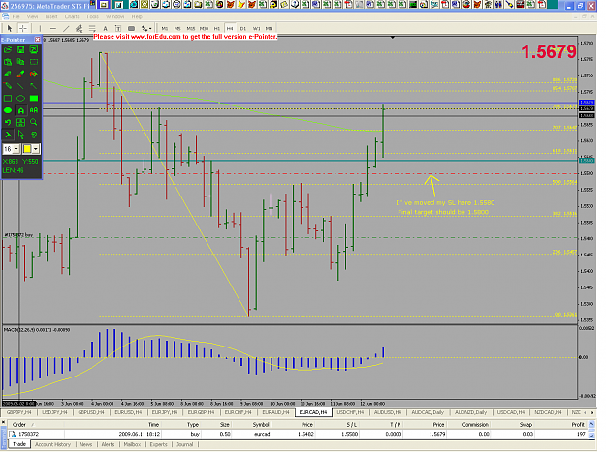Select e-Pointer hollow ellipse shape
Screen dimensions: 606x452
click(x=21, y=99)
